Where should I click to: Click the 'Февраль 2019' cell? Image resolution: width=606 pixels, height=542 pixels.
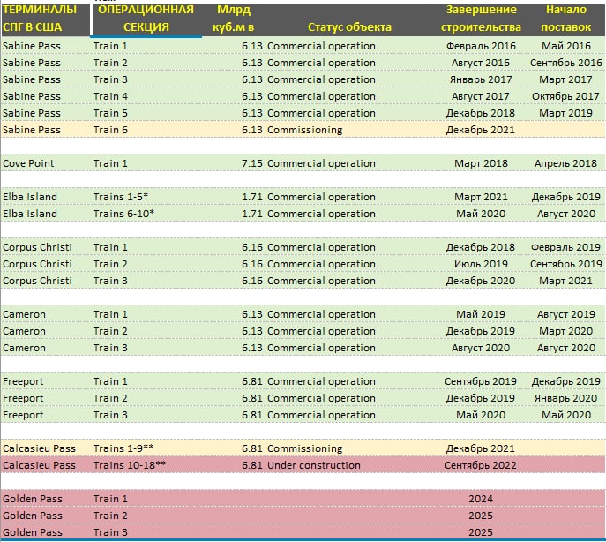(565, 247)
